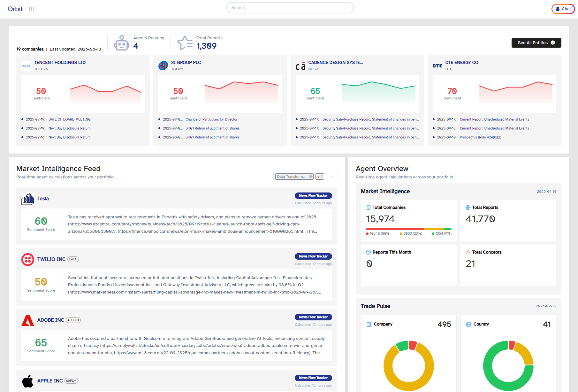578x392 pixels.
Task: Toggle the sidebar panel icon beside Orbit
Action: 32,9
